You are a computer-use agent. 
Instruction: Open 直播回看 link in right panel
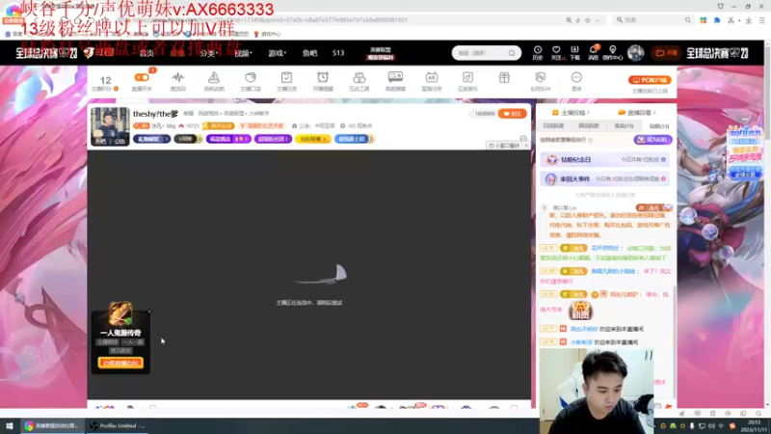[637, 113]
